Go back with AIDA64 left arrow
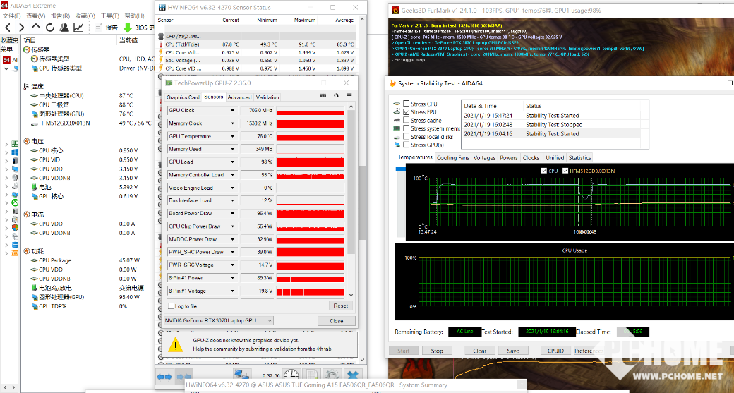This screenshot has height=393, width=734. 8,28
